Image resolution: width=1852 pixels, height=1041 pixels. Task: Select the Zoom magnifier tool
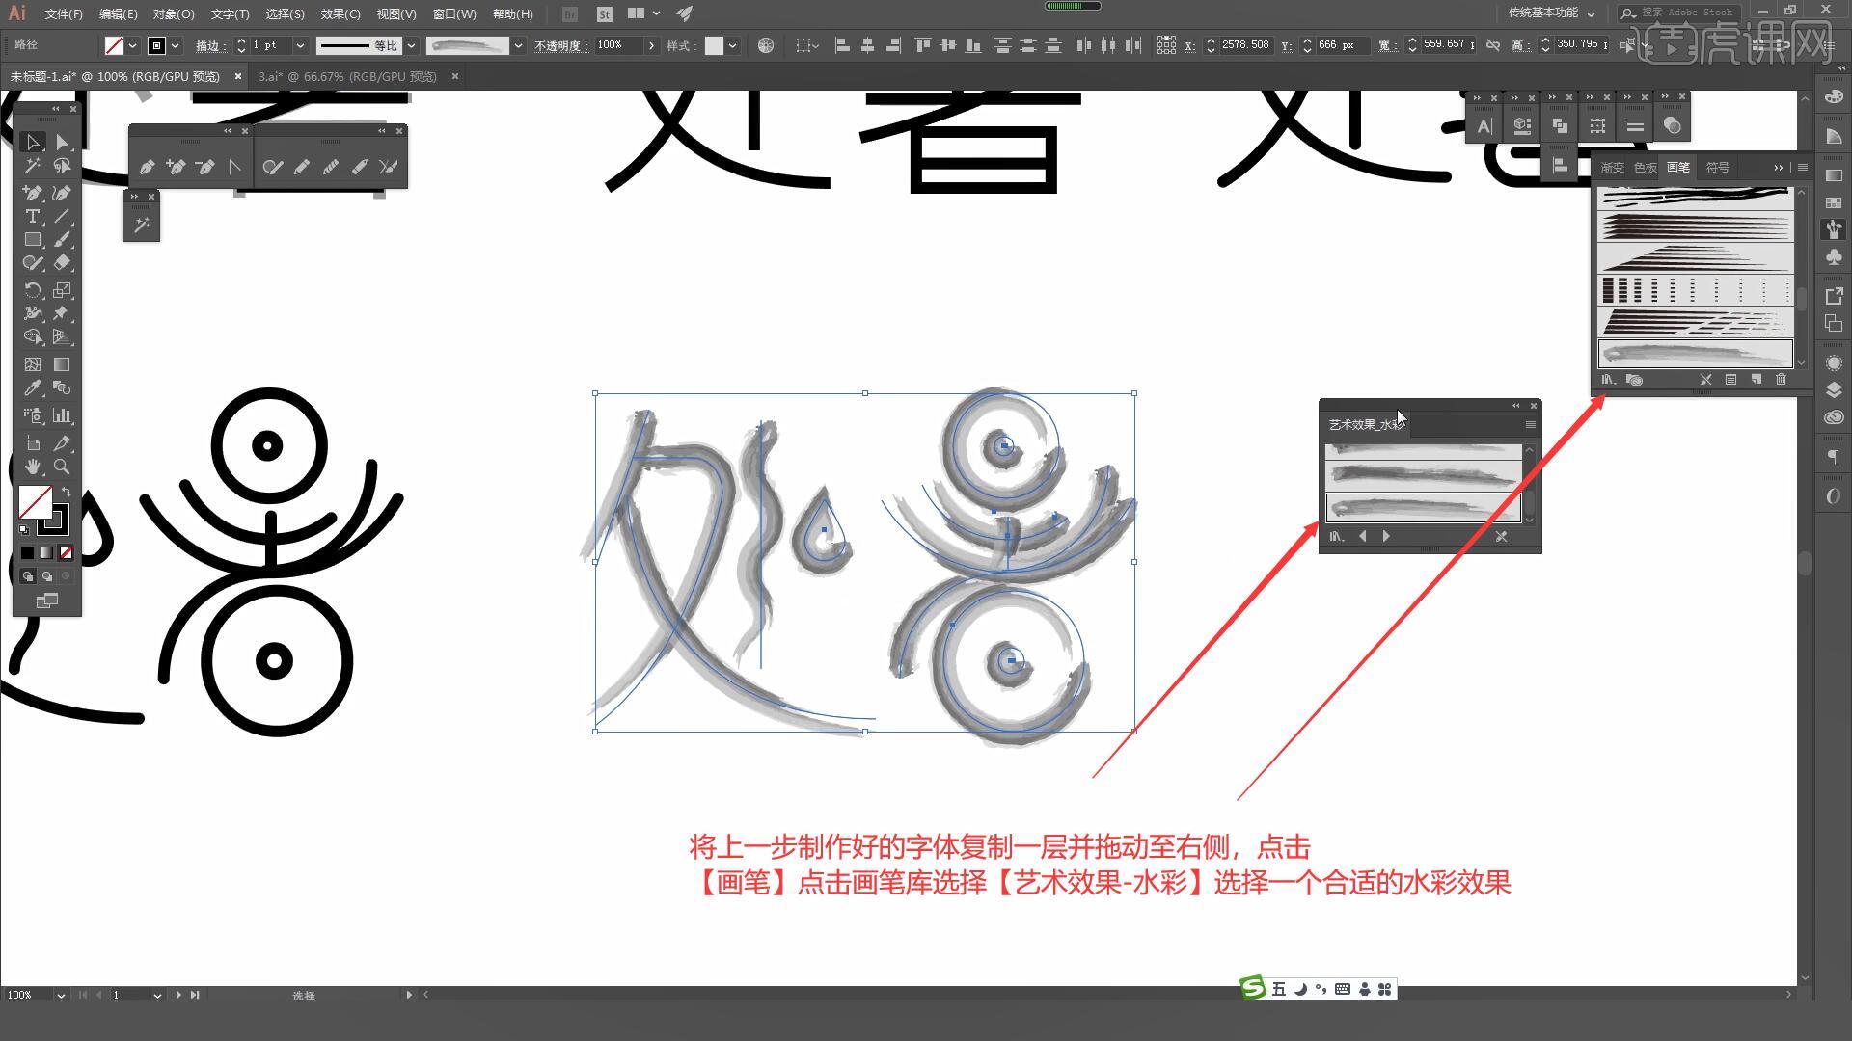point(62,467)
